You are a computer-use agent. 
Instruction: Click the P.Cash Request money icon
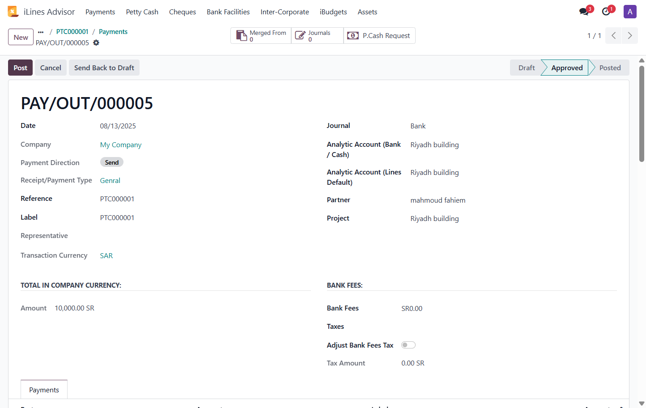[x=353, y=36]
